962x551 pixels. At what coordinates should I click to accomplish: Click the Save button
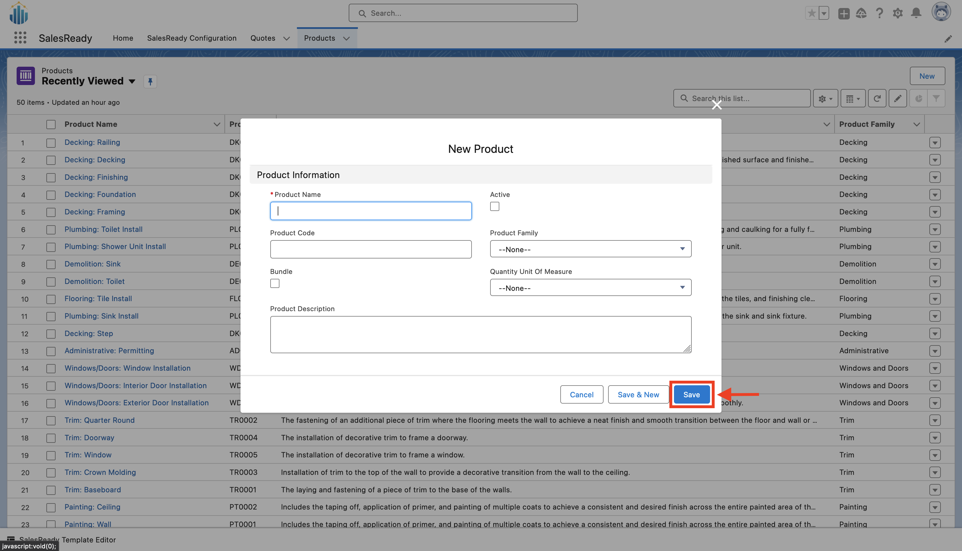click(x=691, y=394)
